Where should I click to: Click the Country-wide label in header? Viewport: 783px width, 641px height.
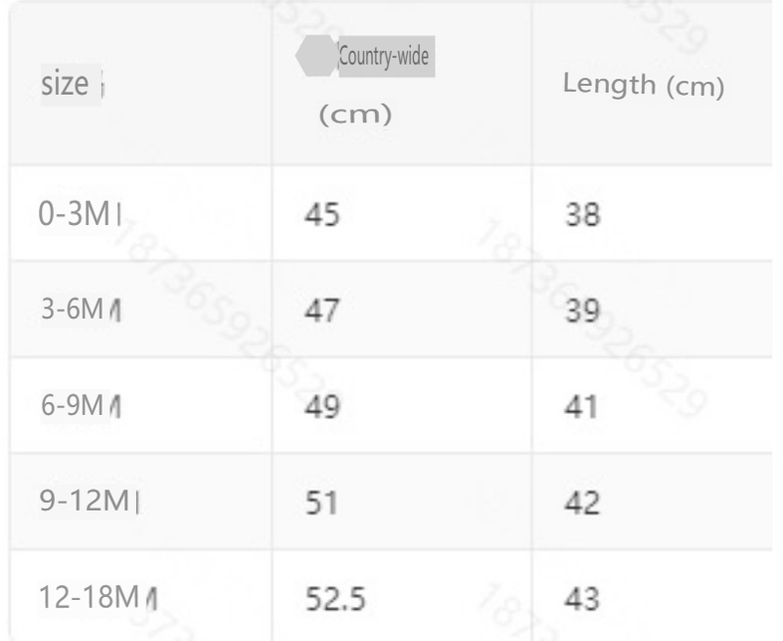[x=385, y=56]
